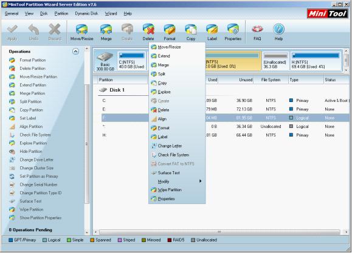The height and width of the screenshot is (253, 352).
Task: Click Hide Partition in Operations panel
Action: pos(31,151)
